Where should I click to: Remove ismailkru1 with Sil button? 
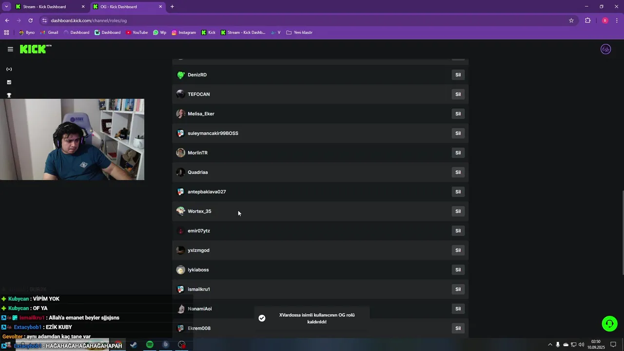(x=458, y=289)
